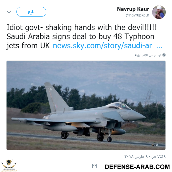Open the @navrupkaur handle link
Image resolution: width=172 pixels, height=172 pixels.
point(137,15)
